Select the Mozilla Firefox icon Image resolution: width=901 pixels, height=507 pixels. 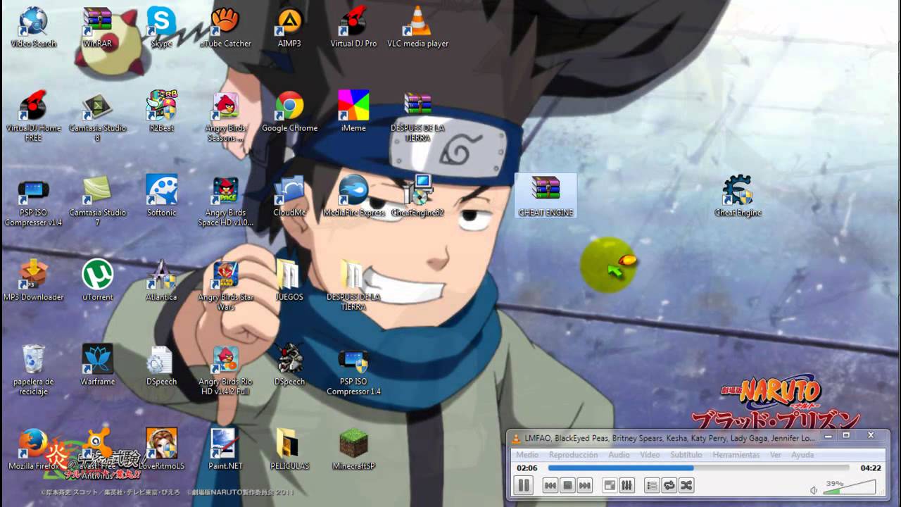33,449
